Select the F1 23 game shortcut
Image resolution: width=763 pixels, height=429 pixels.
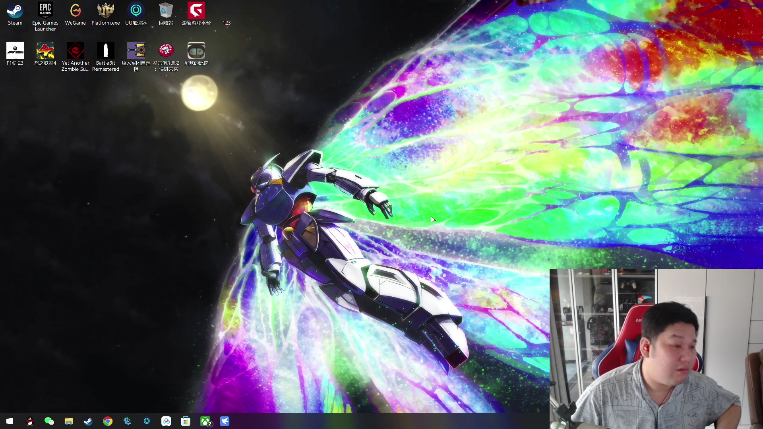[x=15, y=54]
